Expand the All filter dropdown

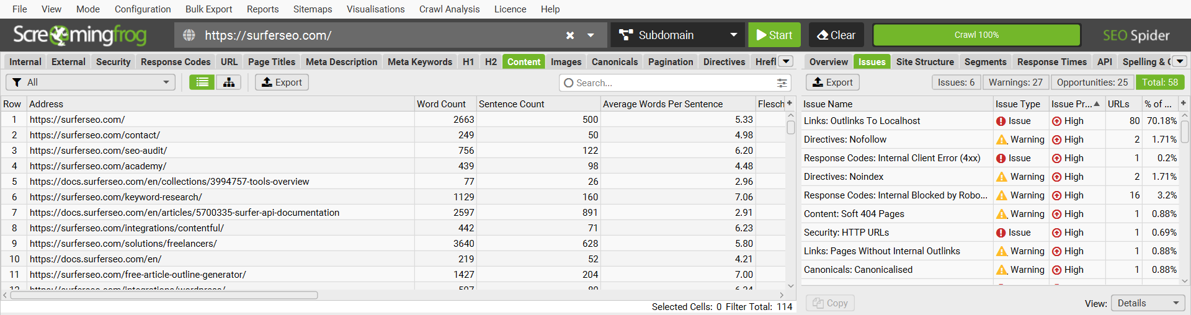pos(91,82)
